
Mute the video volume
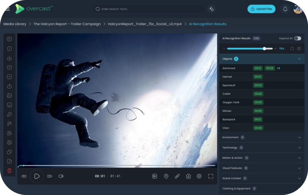pyautogui.click(x=61, y=176)
